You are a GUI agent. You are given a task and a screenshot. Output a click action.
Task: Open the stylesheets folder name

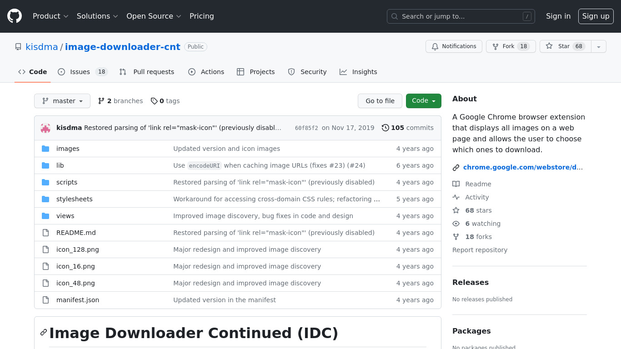click(75, 199)
